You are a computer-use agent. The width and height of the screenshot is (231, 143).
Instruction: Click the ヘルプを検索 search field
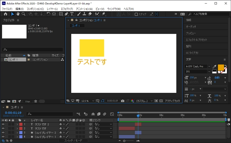(x=207, y=14)
